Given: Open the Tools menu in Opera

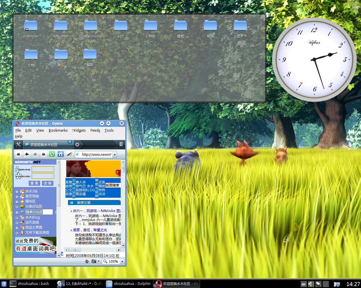Looking at the screenshot, I should (109, 130).
